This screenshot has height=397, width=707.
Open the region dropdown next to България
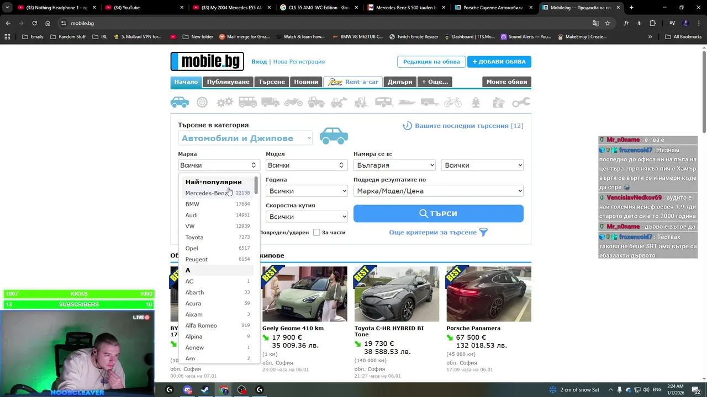482,165
